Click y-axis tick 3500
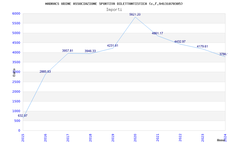 click(x=16, y=62)
